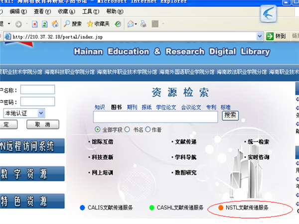Focus the user name input field
Image resolution: width=299 pixels, height=224 pixels.
(37, 90)
